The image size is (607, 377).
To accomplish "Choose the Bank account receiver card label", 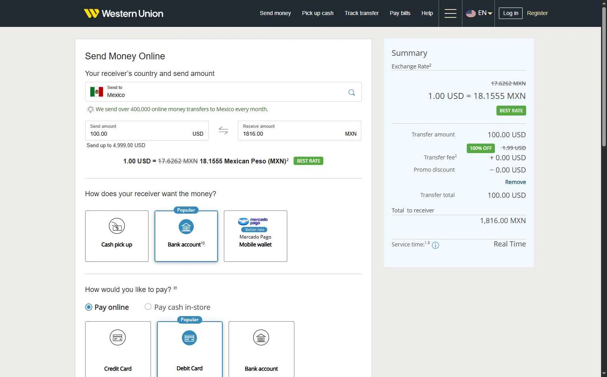I will [x=186, y=244].
